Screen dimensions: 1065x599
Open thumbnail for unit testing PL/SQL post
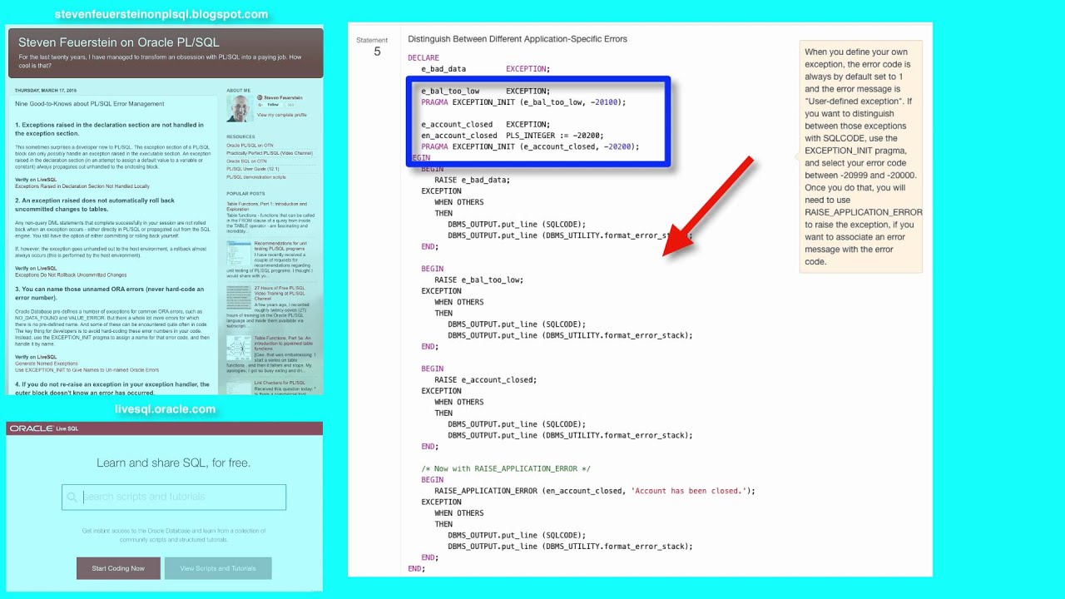[239, 255]
